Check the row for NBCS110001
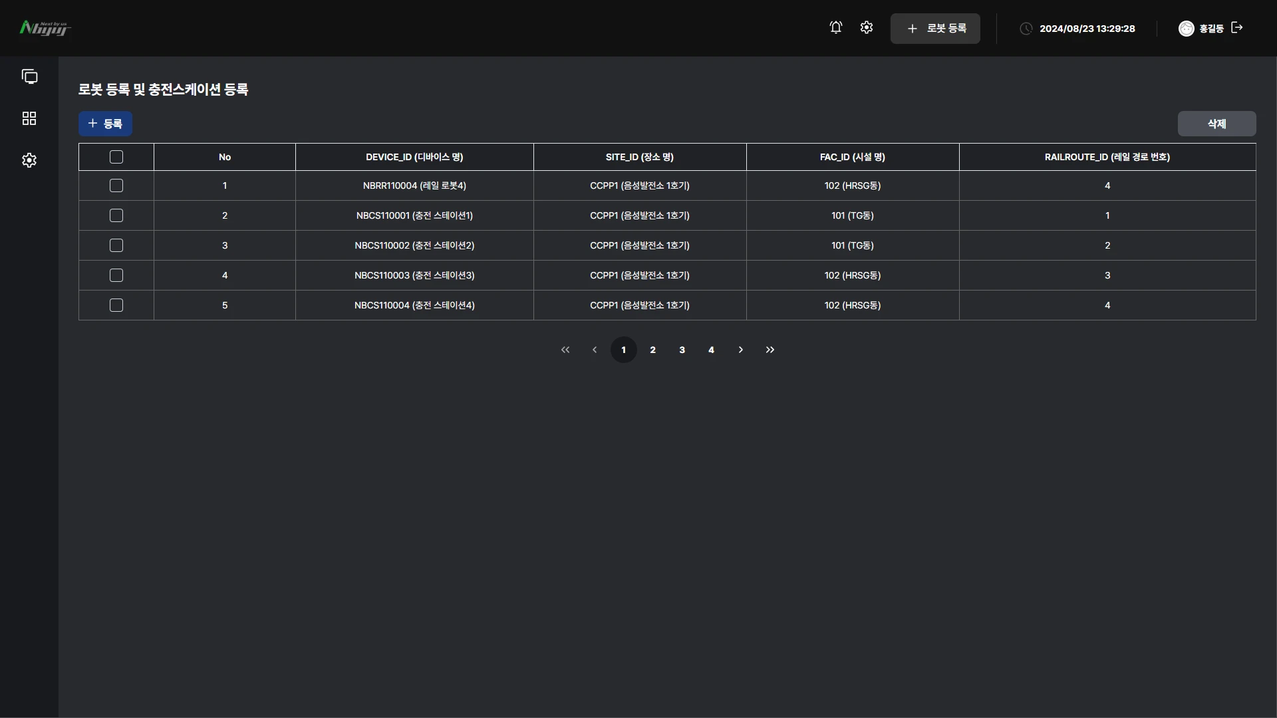1277x718 pixels. tap(116, 215)
